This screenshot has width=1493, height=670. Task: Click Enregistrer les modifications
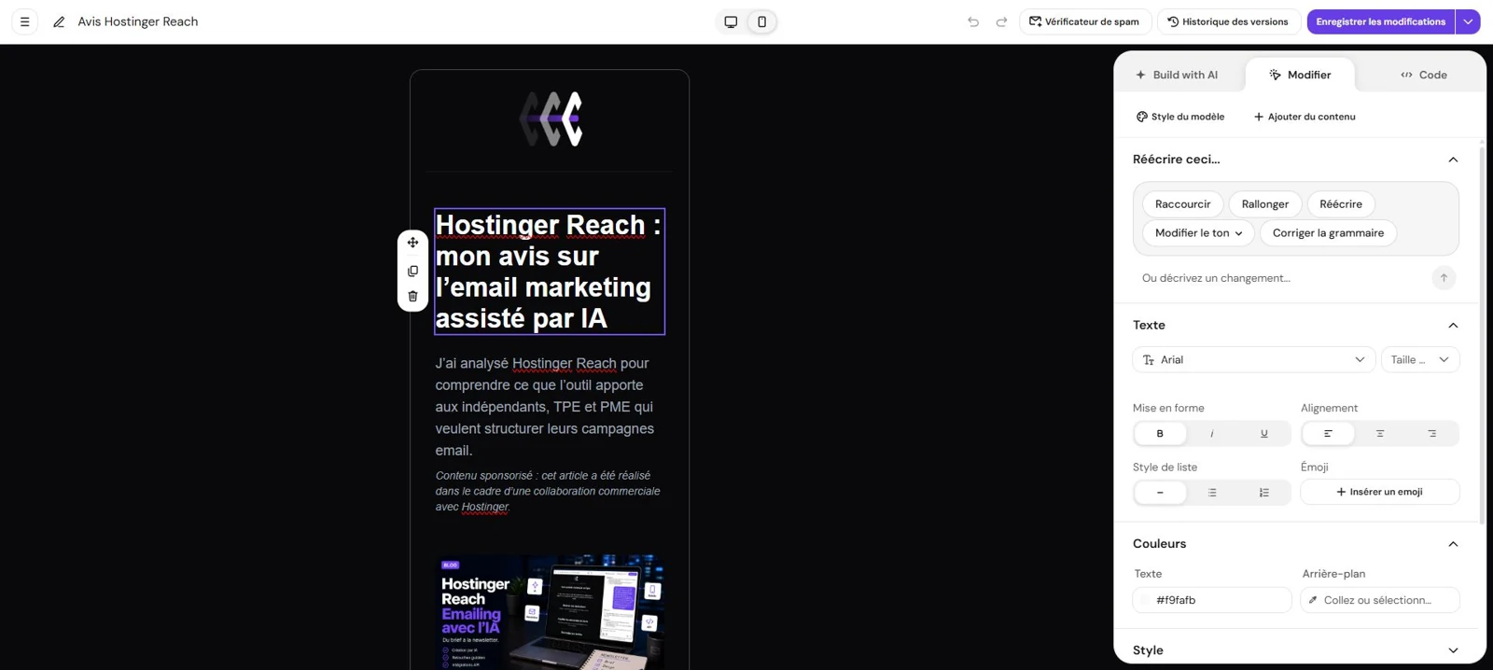click(1380, 21)
